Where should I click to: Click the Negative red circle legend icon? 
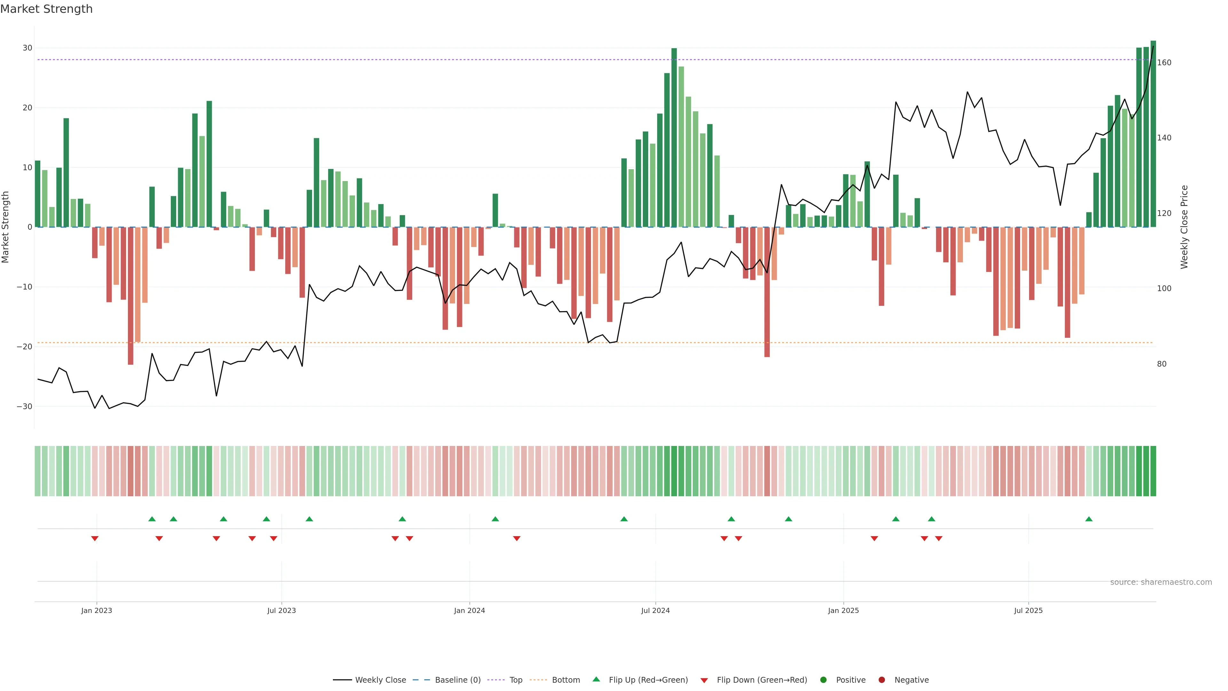click(881, 679)
